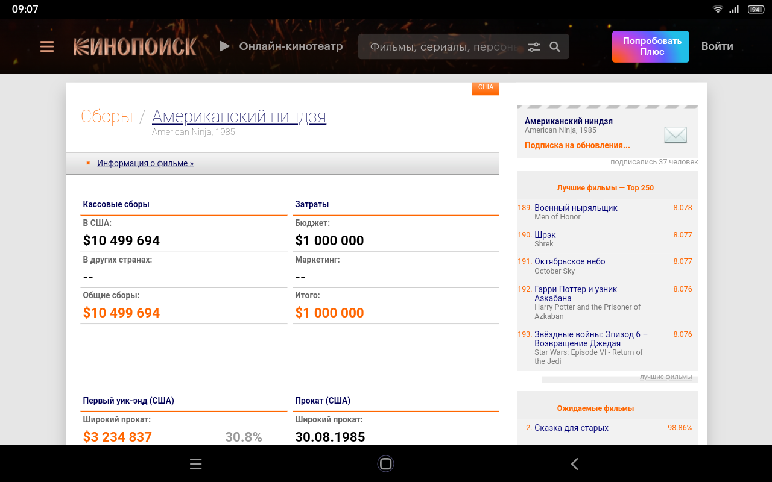Click the Онлайн-кинотеатр play triangle icon
This screenshot has width=772, height=482.
[224, 46]
